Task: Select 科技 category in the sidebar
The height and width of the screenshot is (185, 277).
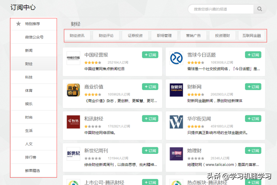Action: pyautogui.click(x=34, y=77)
